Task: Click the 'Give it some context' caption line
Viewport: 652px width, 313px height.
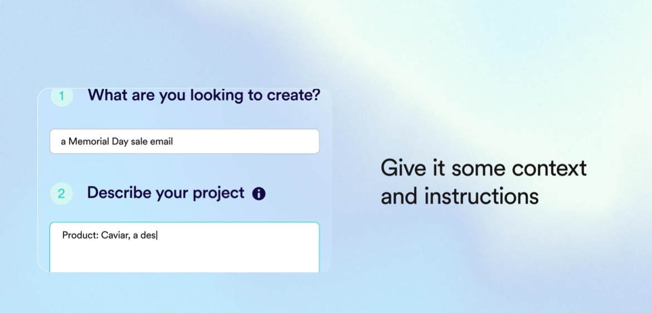Action: (483, 168)
